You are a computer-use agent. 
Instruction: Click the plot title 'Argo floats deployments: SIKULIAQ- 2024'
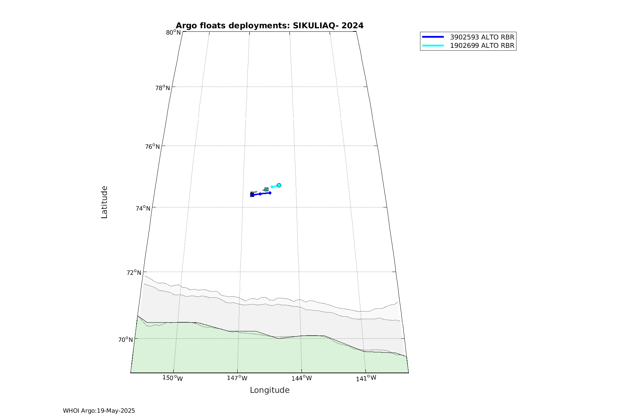(x=269, y=25)
